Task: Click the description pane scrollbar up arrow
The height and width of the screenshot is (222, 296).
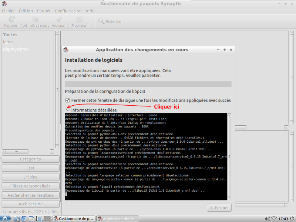Action: coord(292,133)
